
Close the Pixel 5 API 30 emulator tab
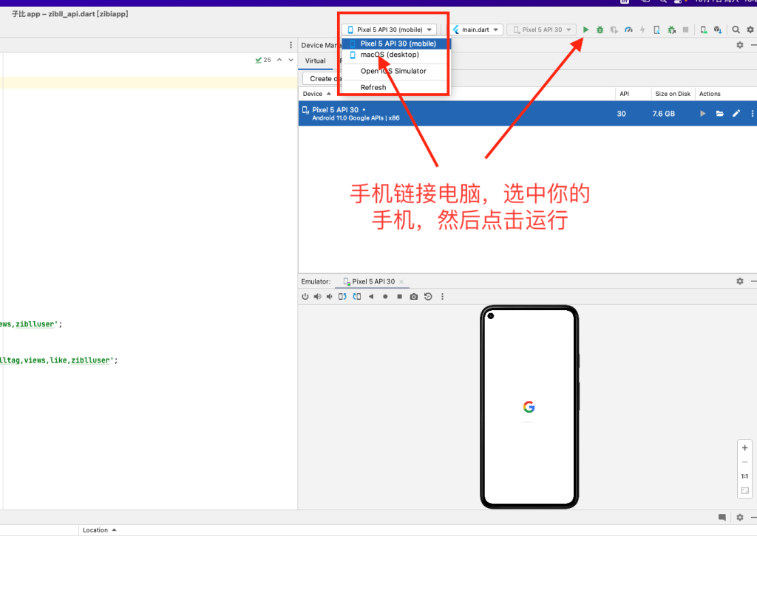pos(401,281)
